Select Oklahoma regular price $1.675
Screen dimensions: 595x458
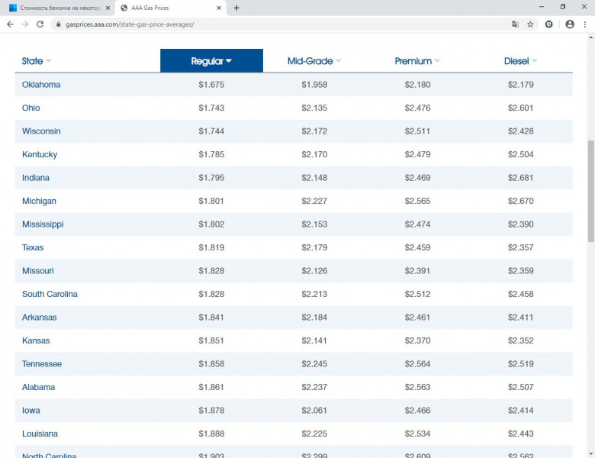pyautogui.click(x=211, y=84)
